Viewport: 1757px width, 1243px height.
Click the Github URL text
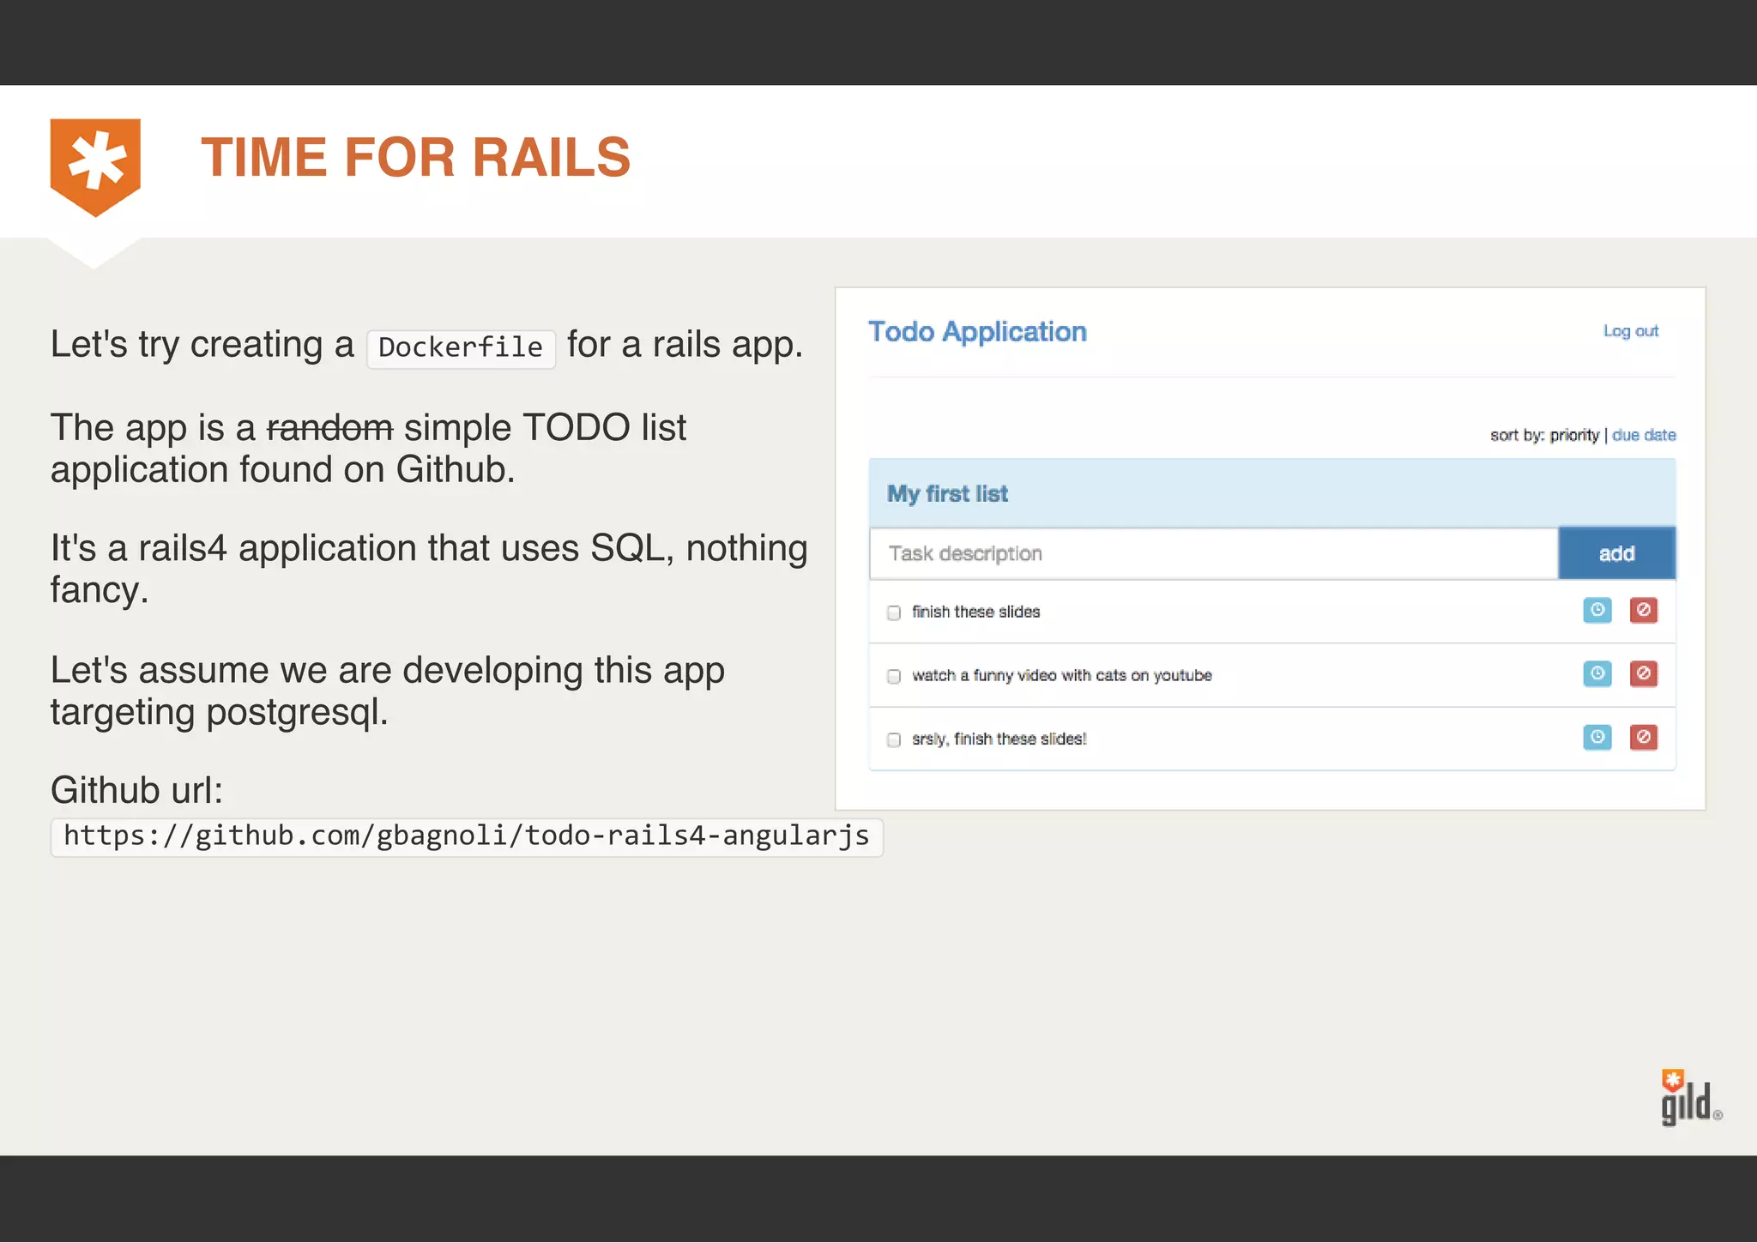point(467,836)
